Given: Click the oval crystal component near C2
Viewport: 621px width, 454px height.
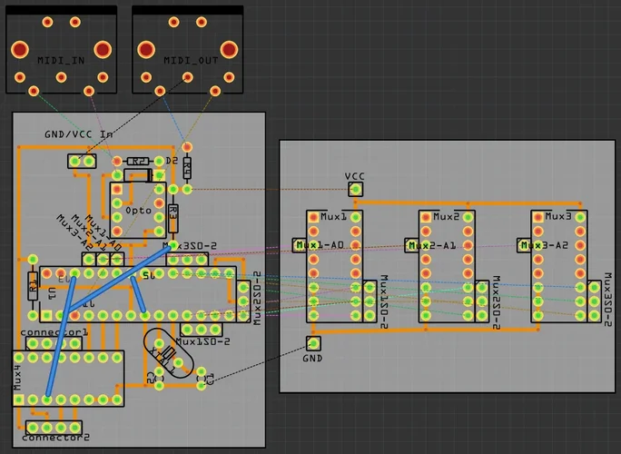Looking at the screenshot, I should click(x=169, y=354).
